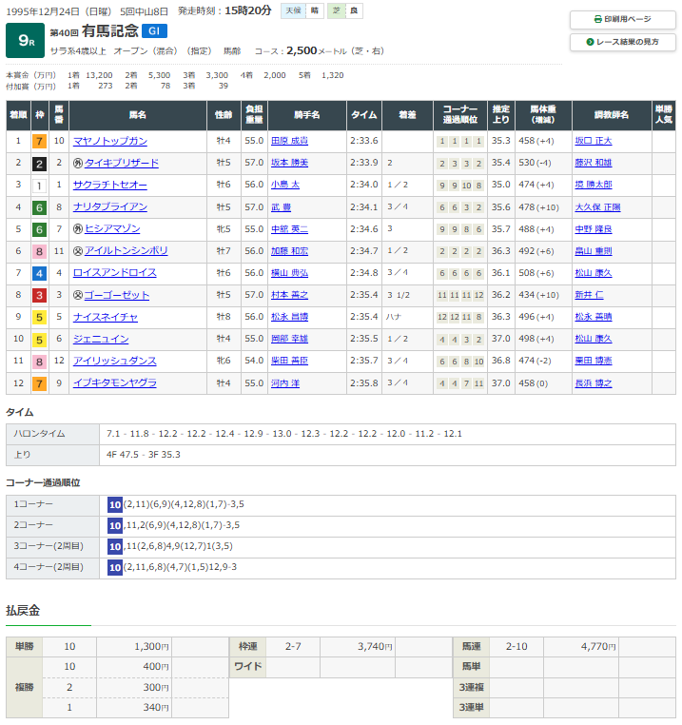Click the 馬体重 value 530(-4)
Viewport: 682px width, 725px height.
[x=535, y=163]
